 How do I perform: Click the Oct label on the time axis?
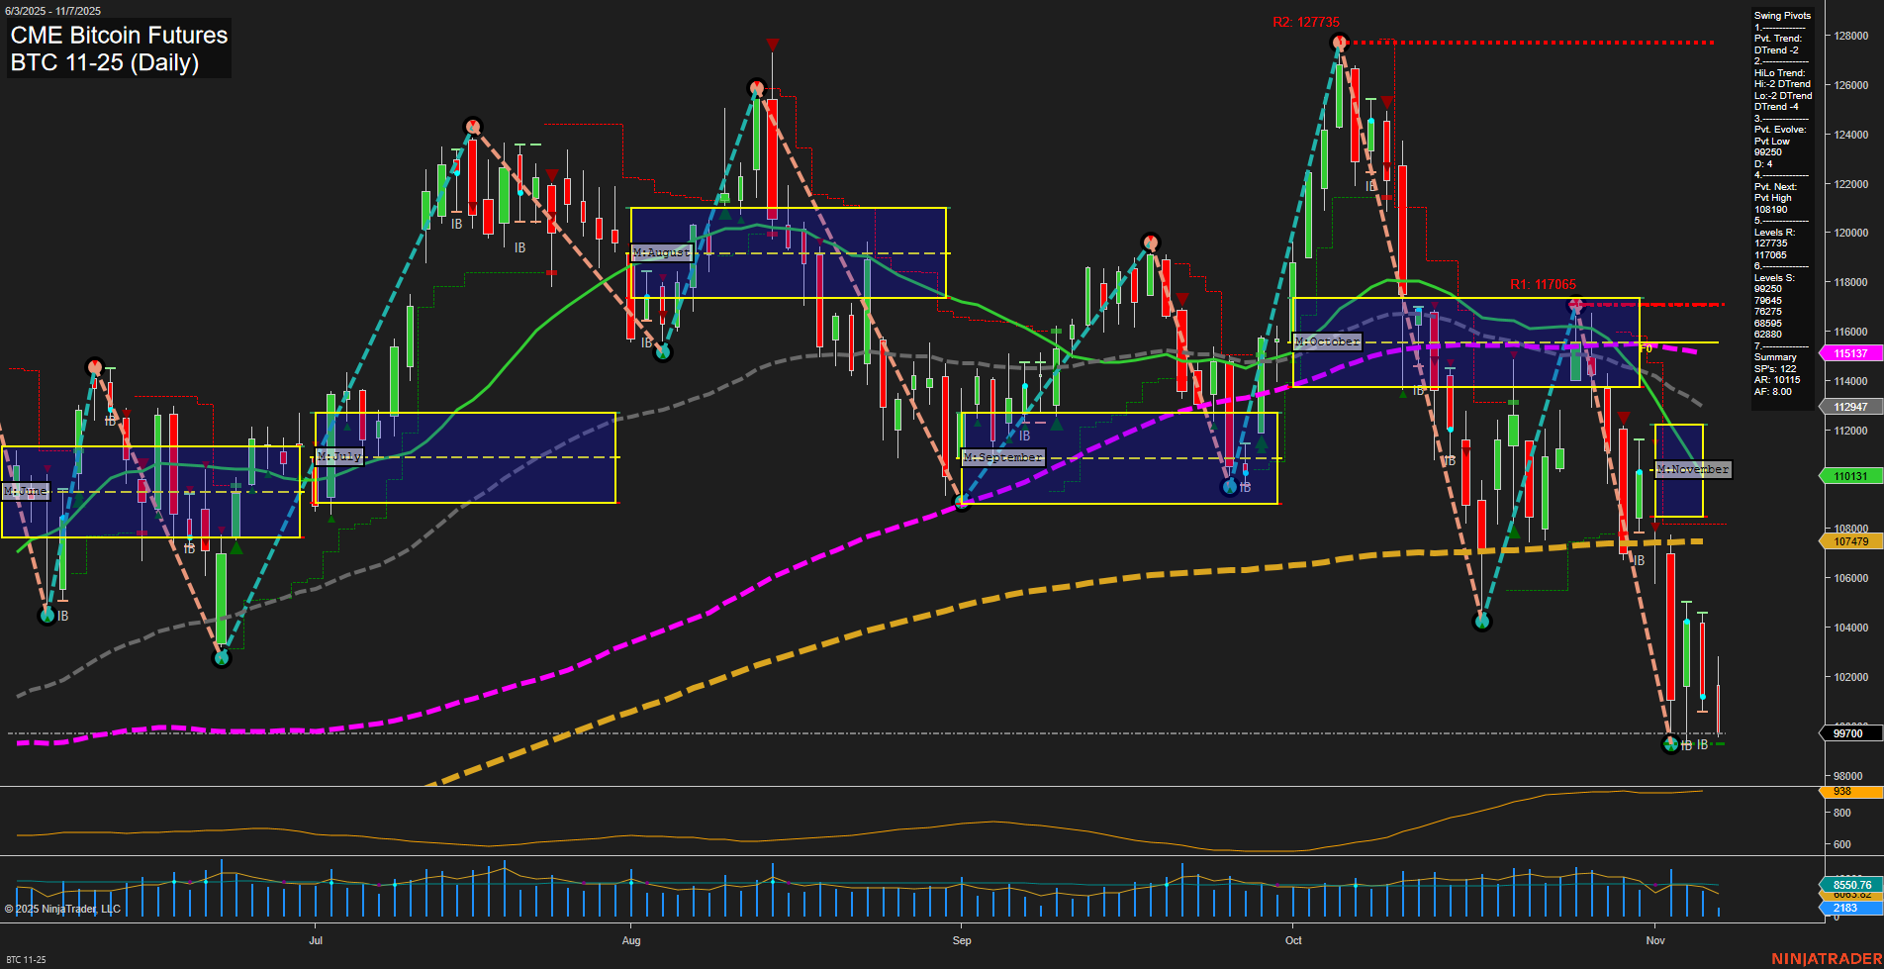pos(1293,940)
